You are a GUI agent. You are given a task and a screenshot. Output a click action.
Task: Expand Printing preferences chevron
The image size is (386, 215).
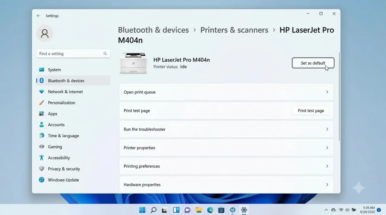pyautogui.click(x=327, y=166)
